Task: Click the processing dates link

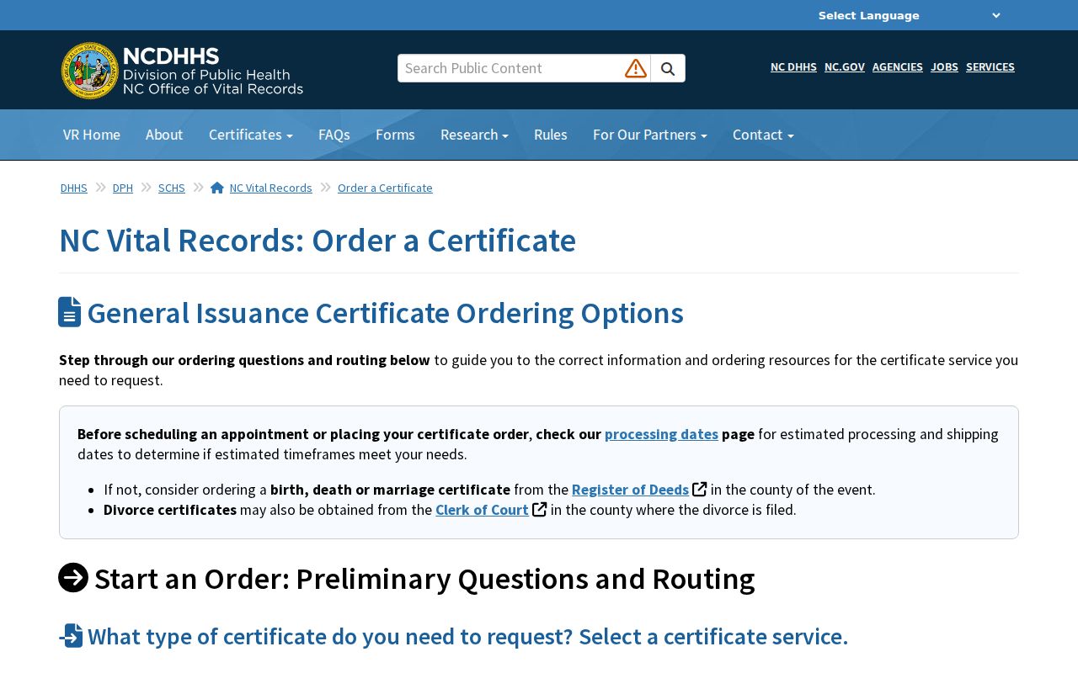Action: (x=661, y=434)
